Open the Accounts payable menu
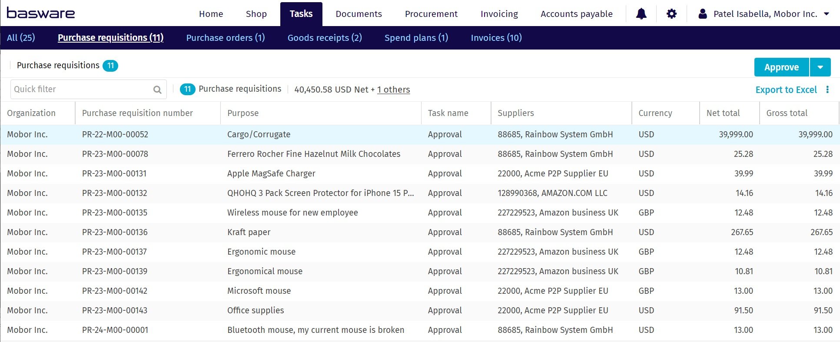The width and height of the screenshot is (840, 342). tap(577, 14)
